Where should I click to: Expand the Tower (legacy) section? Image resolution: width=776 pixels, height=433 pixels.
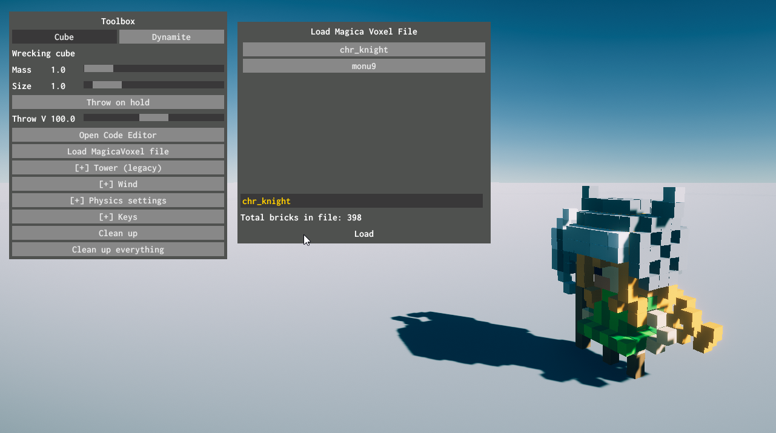118,168
